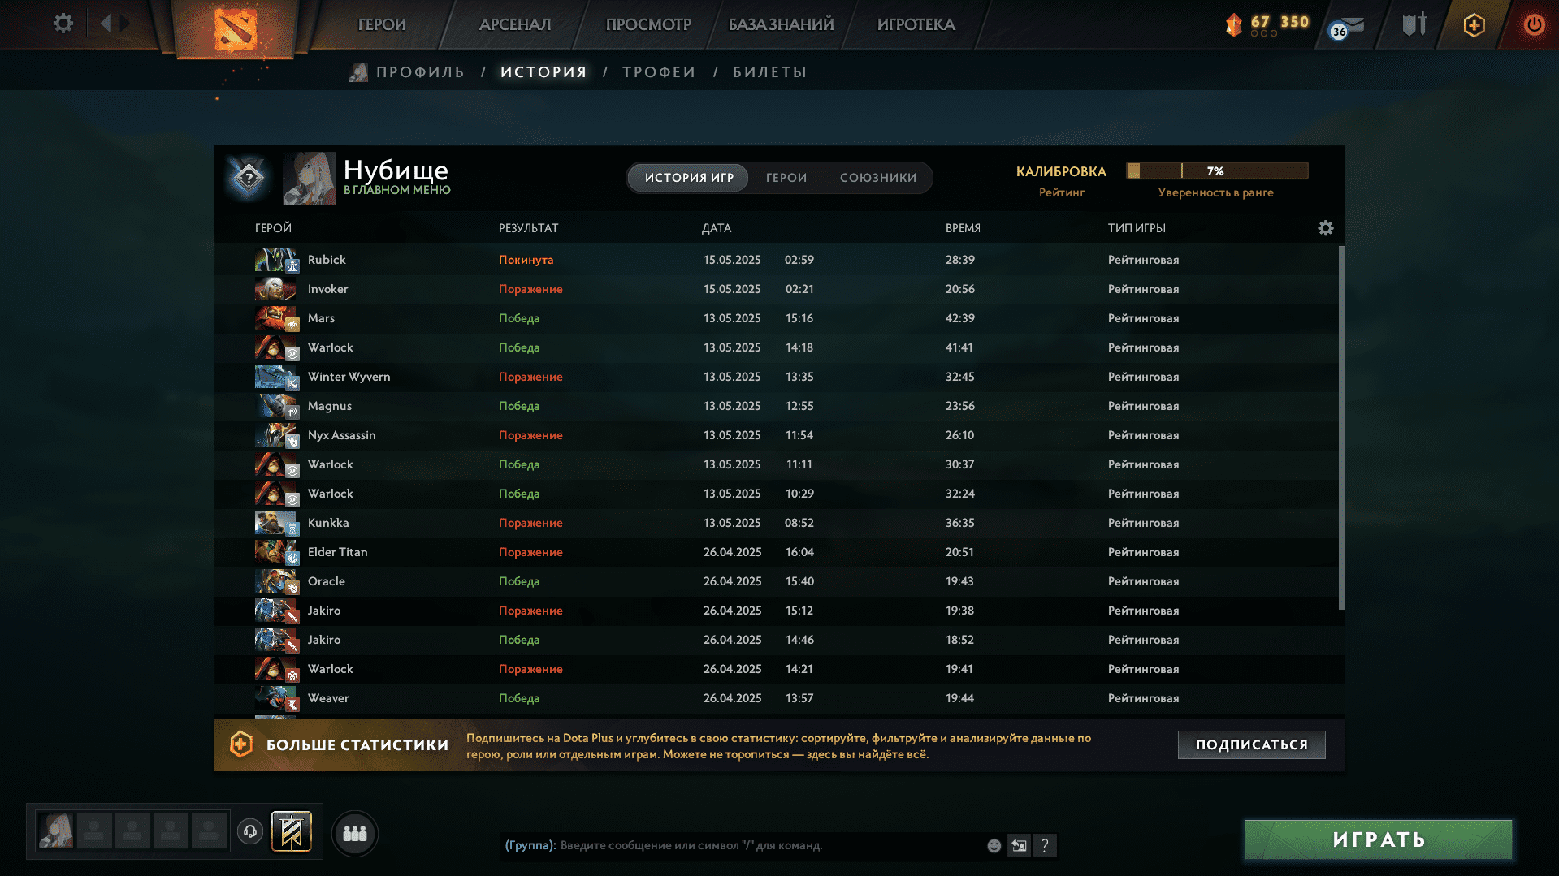Click the Dota 2 logo home button

click(x=235, y=28)
